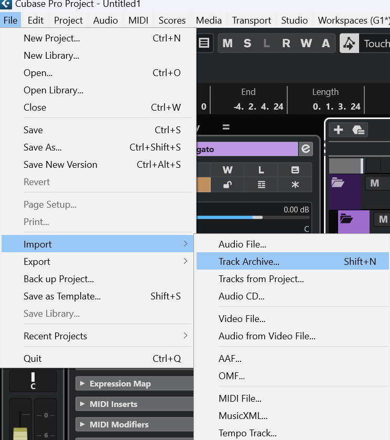The width and height of the screenshot is (390, 440).
Task: Open the Audio menu
Action: pyautogui.click(x=105, y=20)
